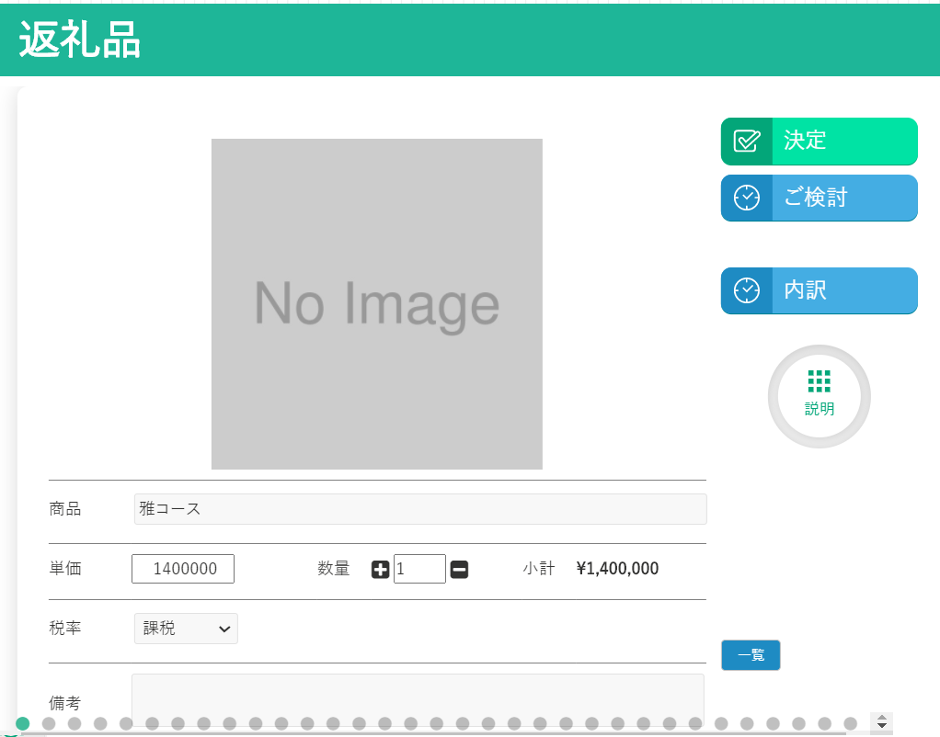Click the 商品 field containing 雅コース
This screenshot has height=737, width=940.
419,509
